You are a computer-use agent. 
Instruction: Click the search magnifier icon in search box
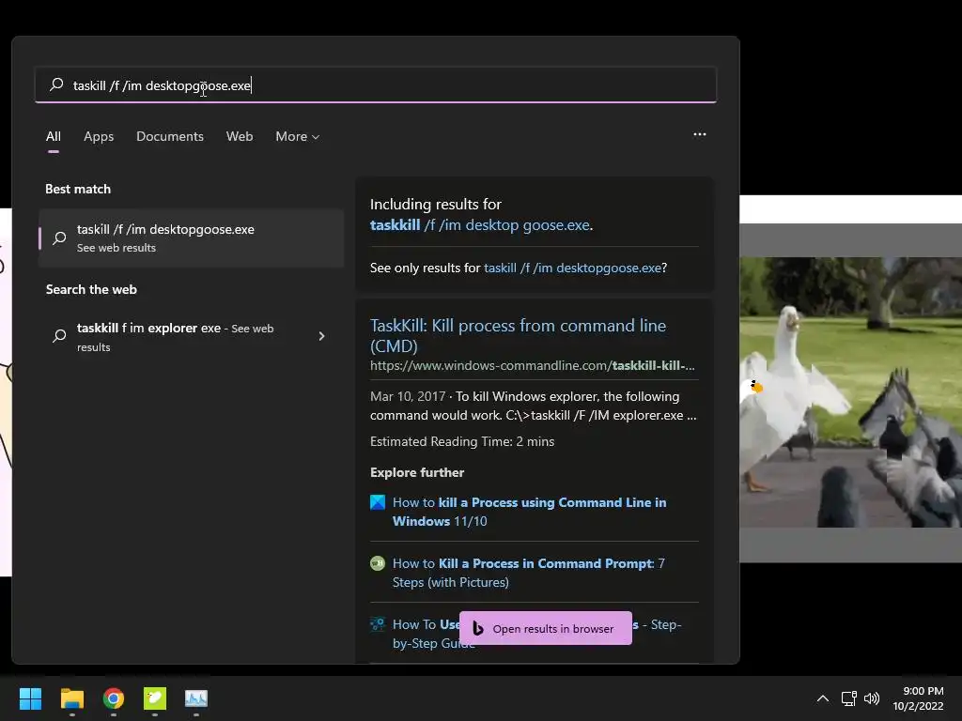(x=56, y=84)
